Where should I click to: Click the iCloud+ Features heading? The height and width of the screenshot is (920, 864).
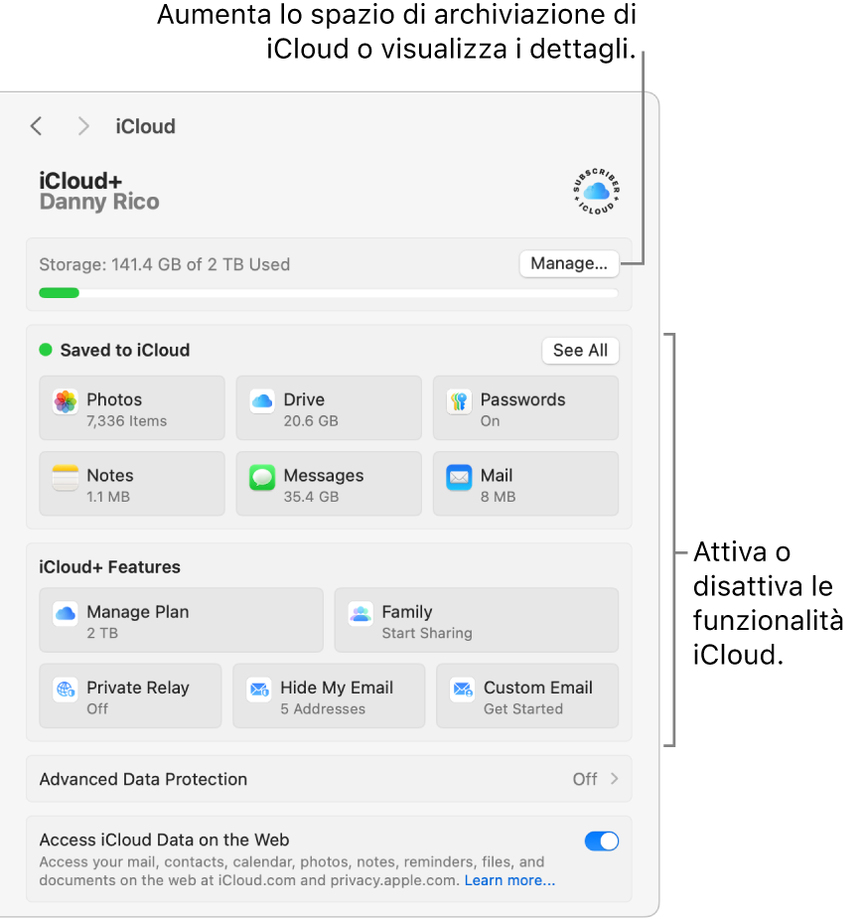coord(109,566)
